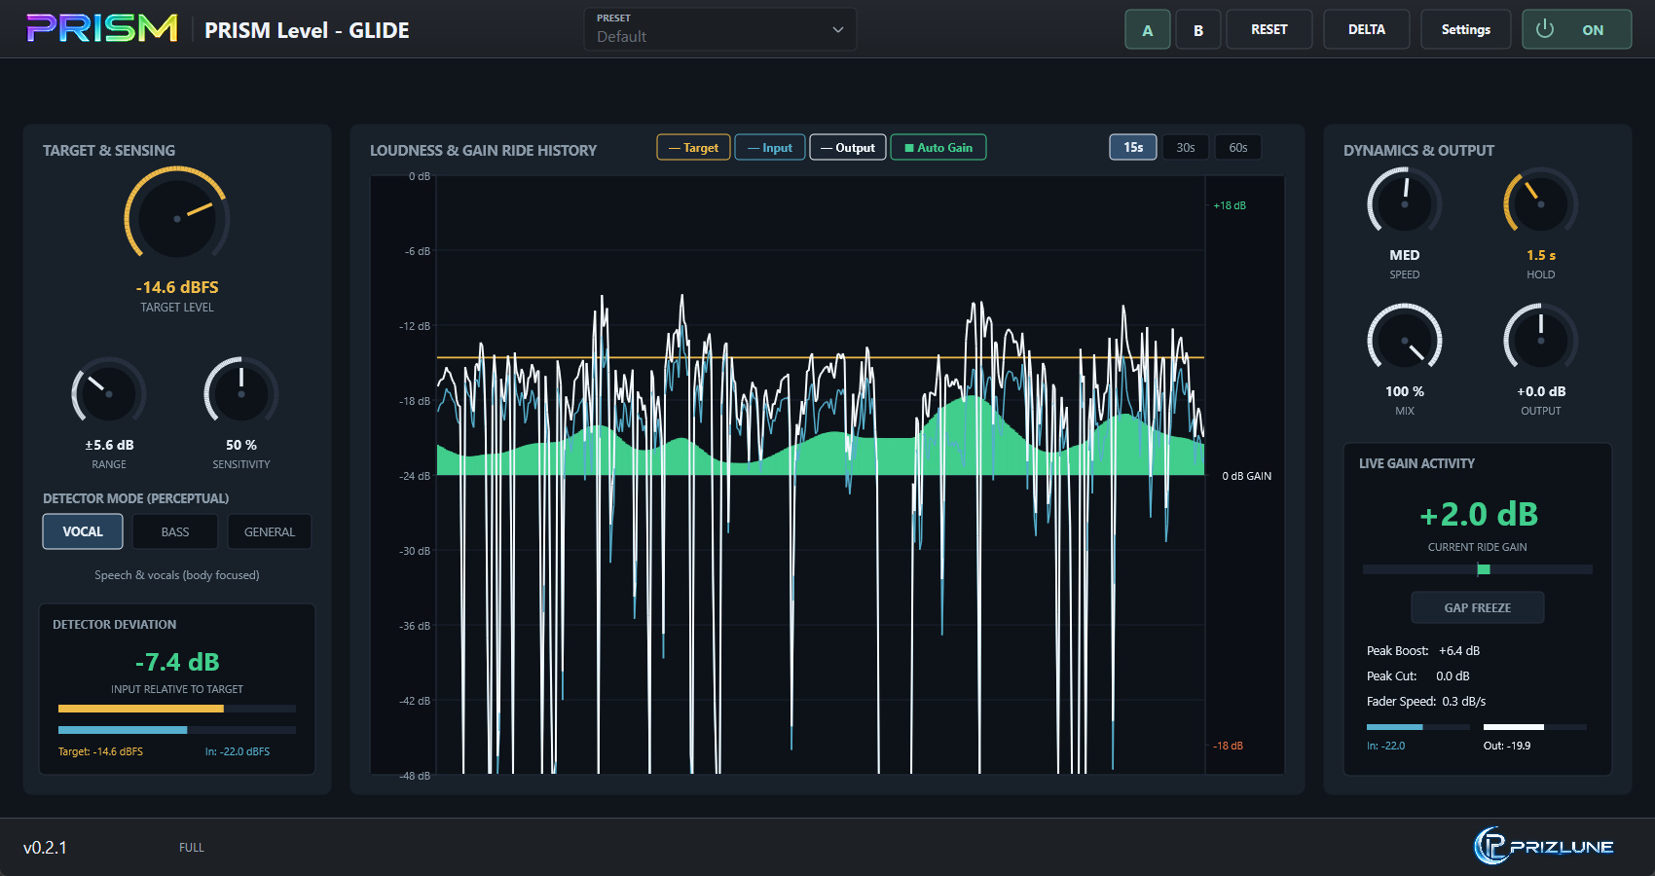Toggle Auto Gain trace visibility
Viewport: 1655px width, 876px height.
click(x=938, y=147)
